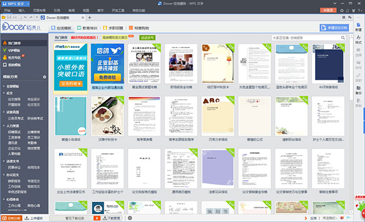This screenshot has width=365, height=222.
Task: Click the green 试试手气 button
Action: click(147, 38)
